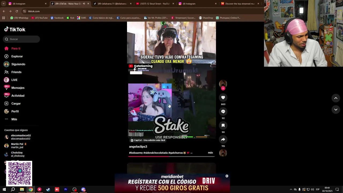
Task: Go to the previous video with up arrow
Action: click(x=336, y=98)
